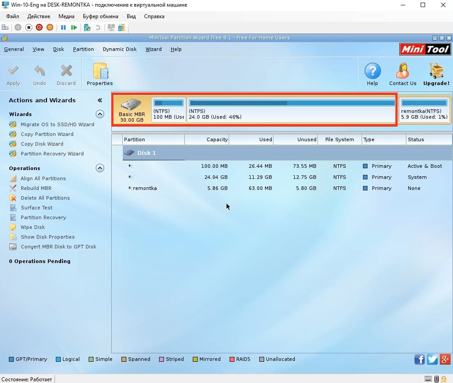Viewport: 453px width, 383px height.
Task: Click Show Disk Properties
Action: 48,237
